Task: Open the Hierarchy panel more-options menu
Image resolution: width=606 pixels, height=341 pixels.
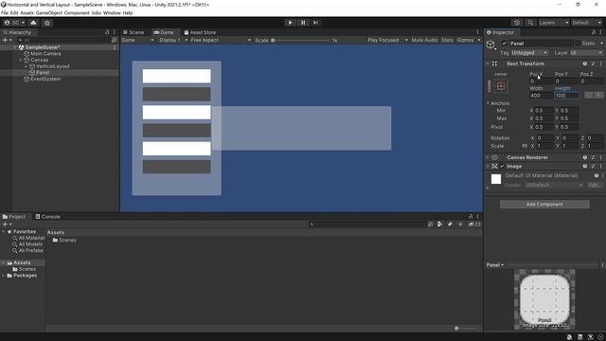Action: point(114,32)
